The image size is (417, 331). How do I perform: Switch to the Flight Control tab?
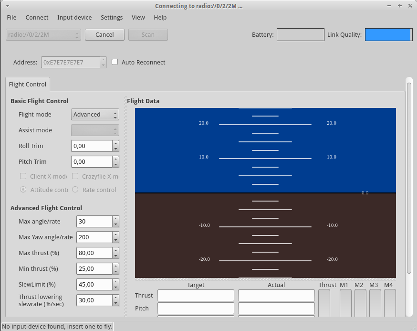coord(28,85)
